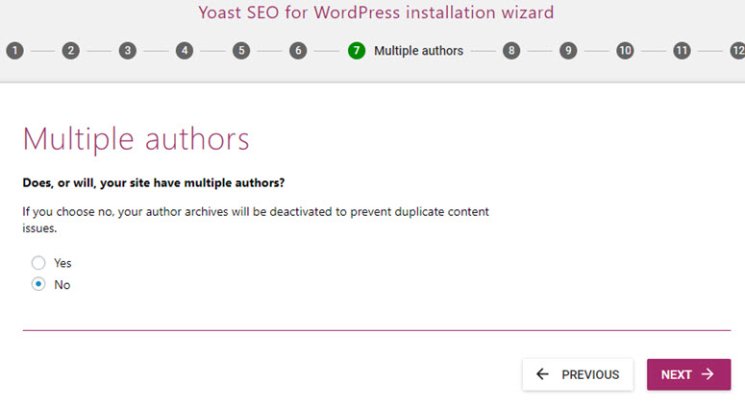This screenshot has height=406, width=745.
Task: Jump to step 2 in the wizard
Action: 71,51
